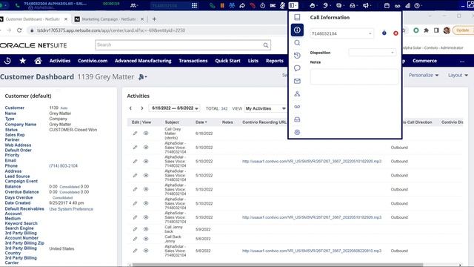Click the Use System Preference link

pos(71,209)
